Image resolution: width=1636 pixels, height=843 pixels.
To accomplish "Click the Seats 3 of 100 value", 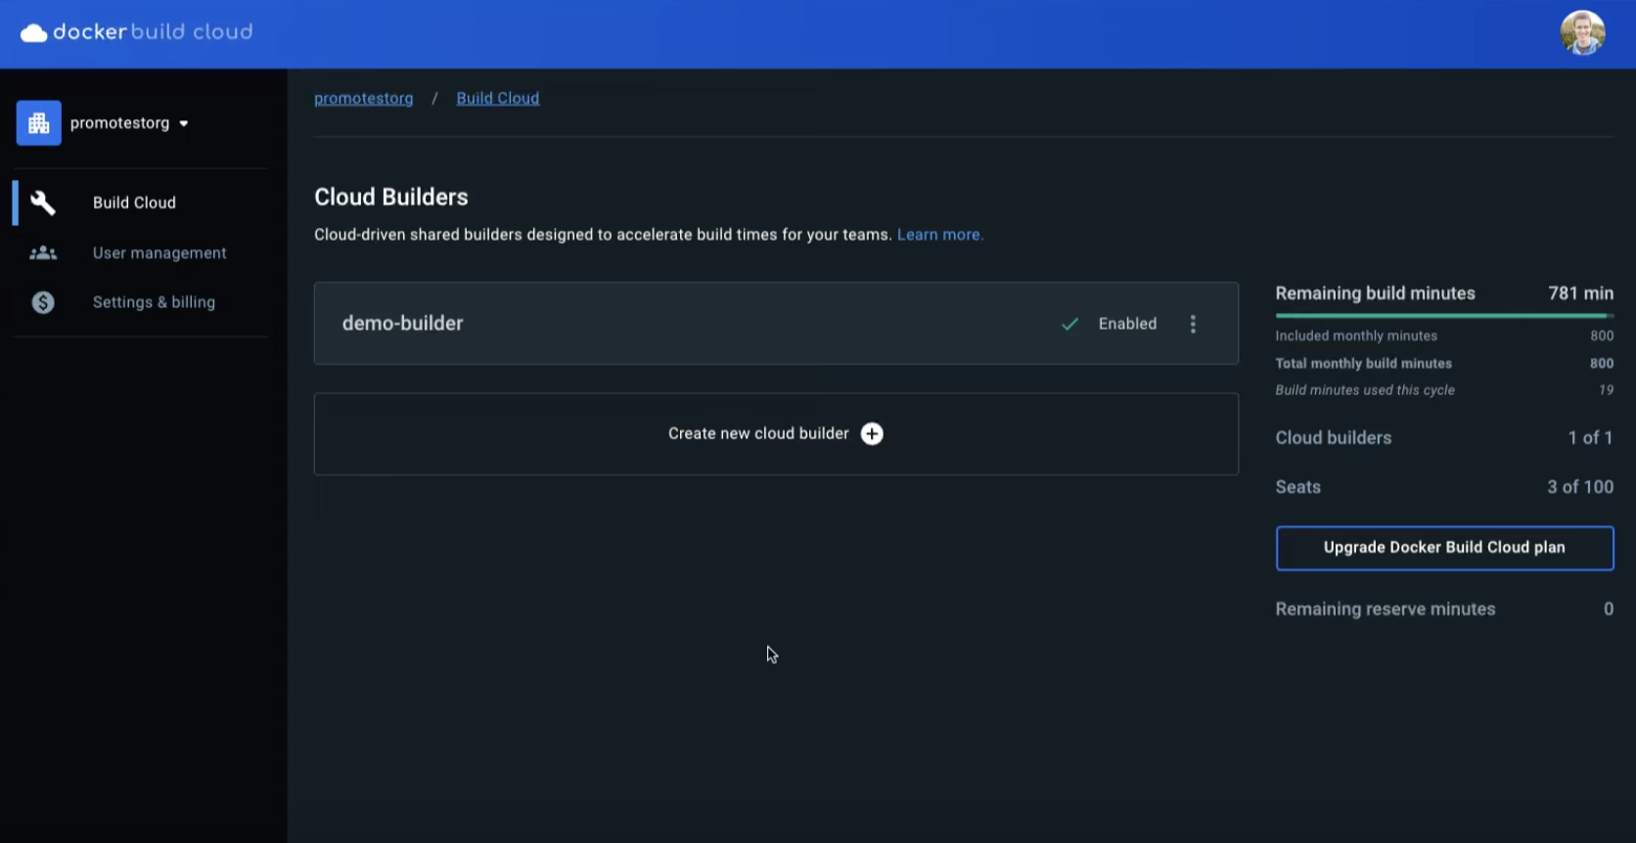I will coord(1580,487).
